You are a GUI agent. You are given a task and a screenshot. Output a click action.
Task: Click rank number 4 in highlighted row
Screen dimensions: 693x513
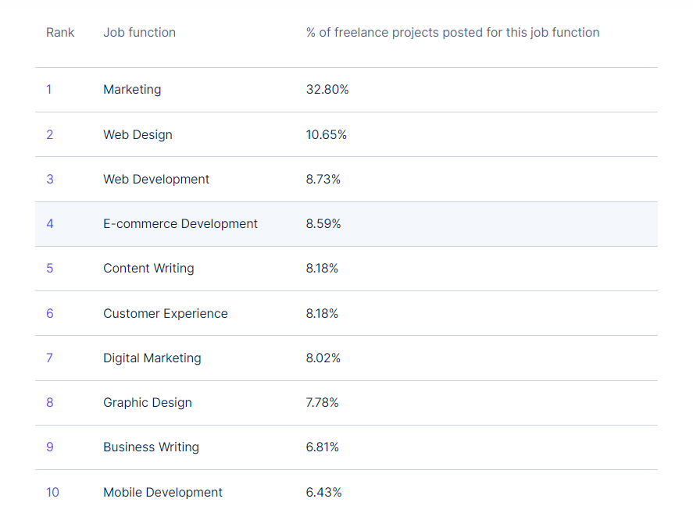[50, 223]
